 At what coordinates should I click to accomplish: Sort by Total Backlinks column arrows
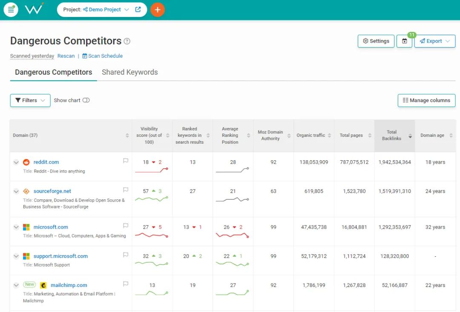tap(410, 136)
